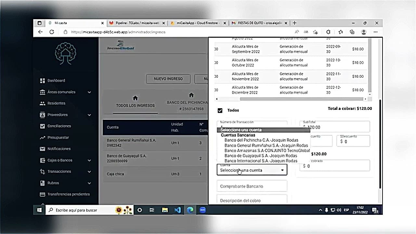416x234 pixels.
Task: Switch to the miCasitaApp Cloud Firestore tab
Action: click(198, 23)
